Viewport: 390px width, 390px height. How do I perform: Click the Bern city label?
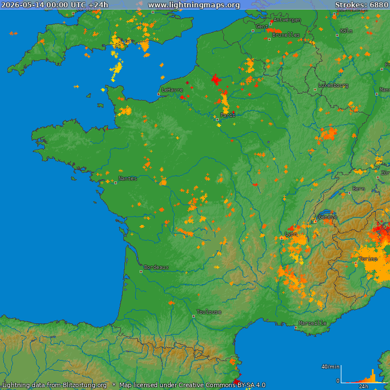tap(359, 189)
